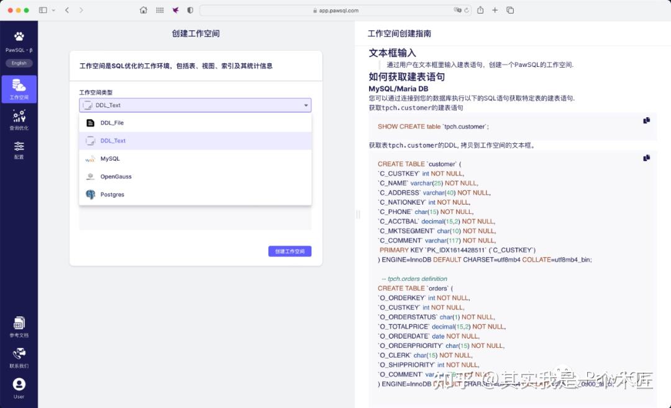
Task: Copy the CREATE TABLE customer DDL block
Action: (646, 157)
